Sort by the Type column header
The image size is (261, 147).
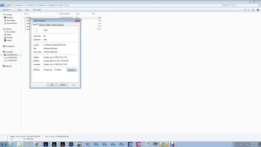(x=77, y=13)
